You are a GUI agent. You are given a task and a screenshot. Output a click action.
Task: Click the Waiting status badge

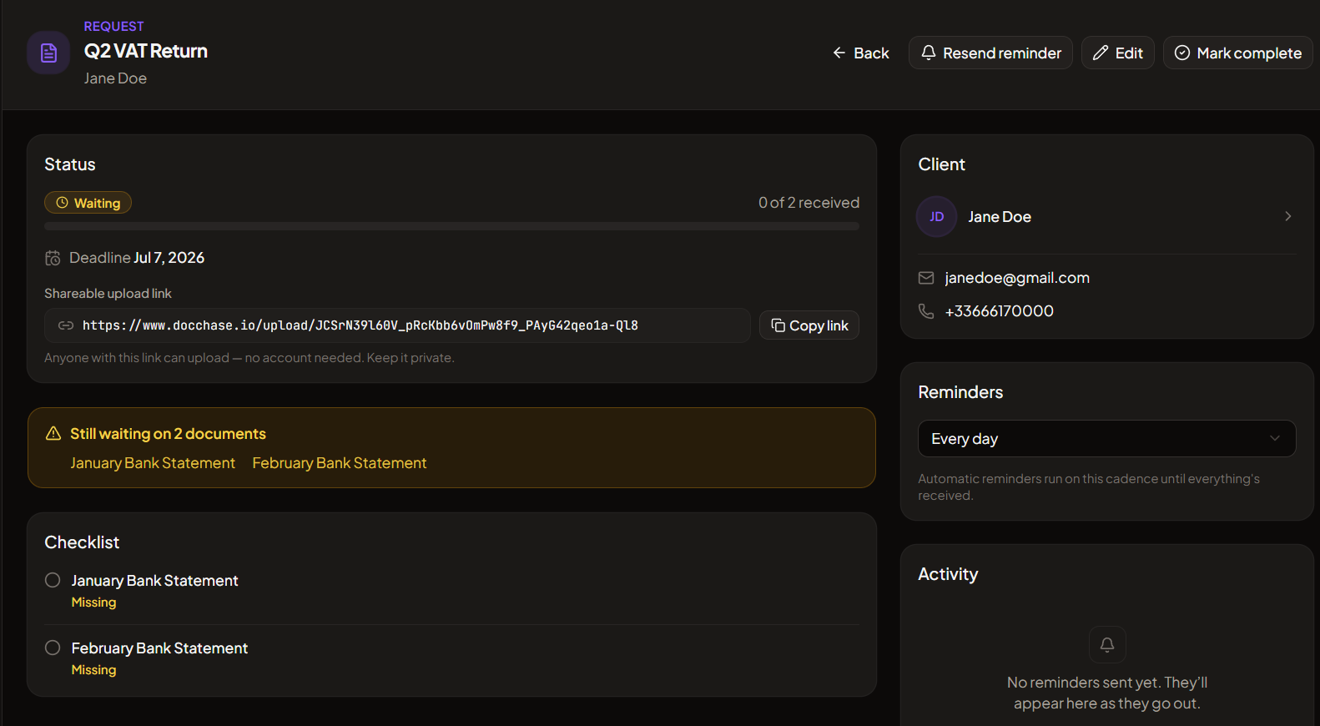coord(88,203)
